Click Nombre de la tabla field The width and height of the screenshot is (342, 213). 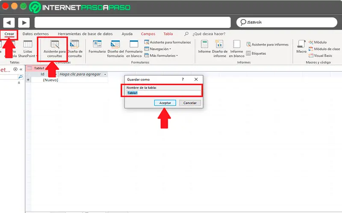coord(164,93)
